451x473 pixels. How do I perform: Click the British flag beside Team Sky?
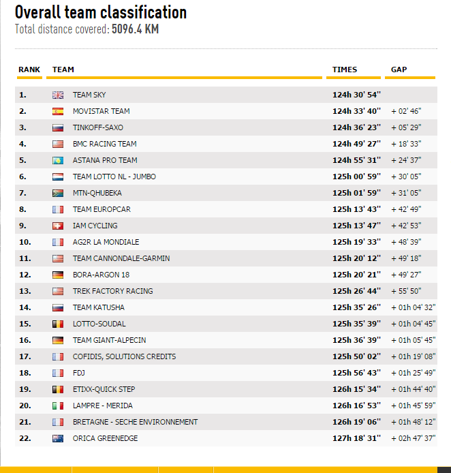pyautogui.click(x=58, y=95)
